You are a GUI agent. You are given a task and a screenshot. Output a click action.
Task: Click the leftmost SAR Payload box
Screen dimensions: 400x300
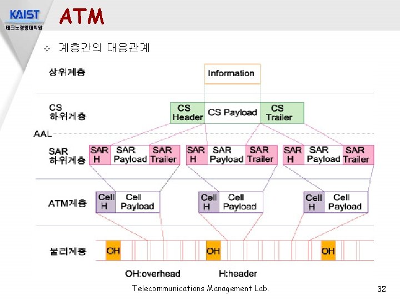[130, 155]
